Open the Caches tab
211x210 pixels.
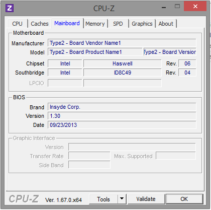tap(40, 24)
